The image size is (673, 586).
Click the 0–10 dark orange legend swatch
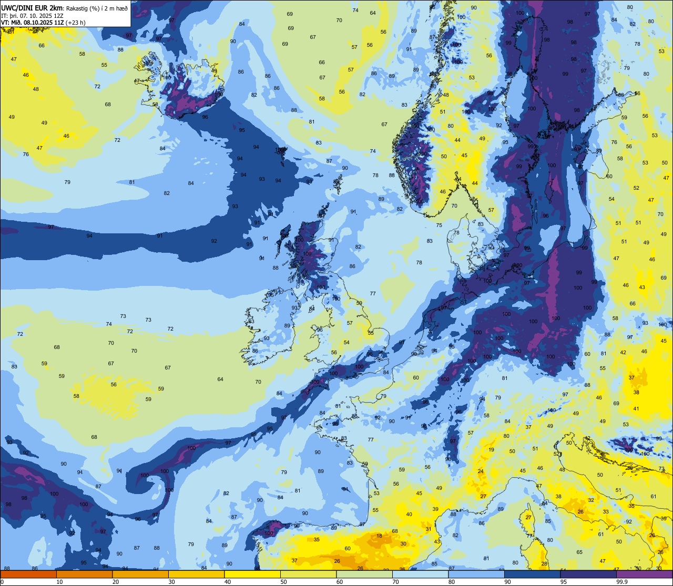click(28, 574)
